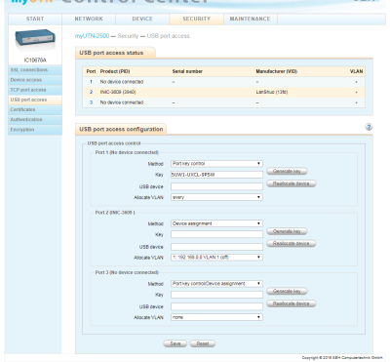Click the VLAN column header
This screenshot has height=362, width=390.
pyautogui.click(x=357, y=71)
